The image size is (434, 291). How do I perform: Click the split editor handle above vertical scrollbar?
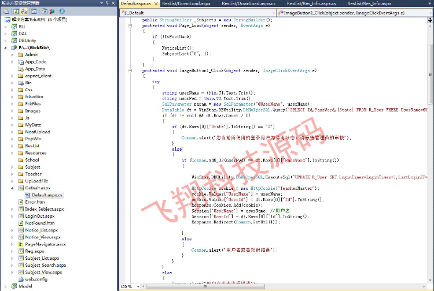tap(430, 20)
